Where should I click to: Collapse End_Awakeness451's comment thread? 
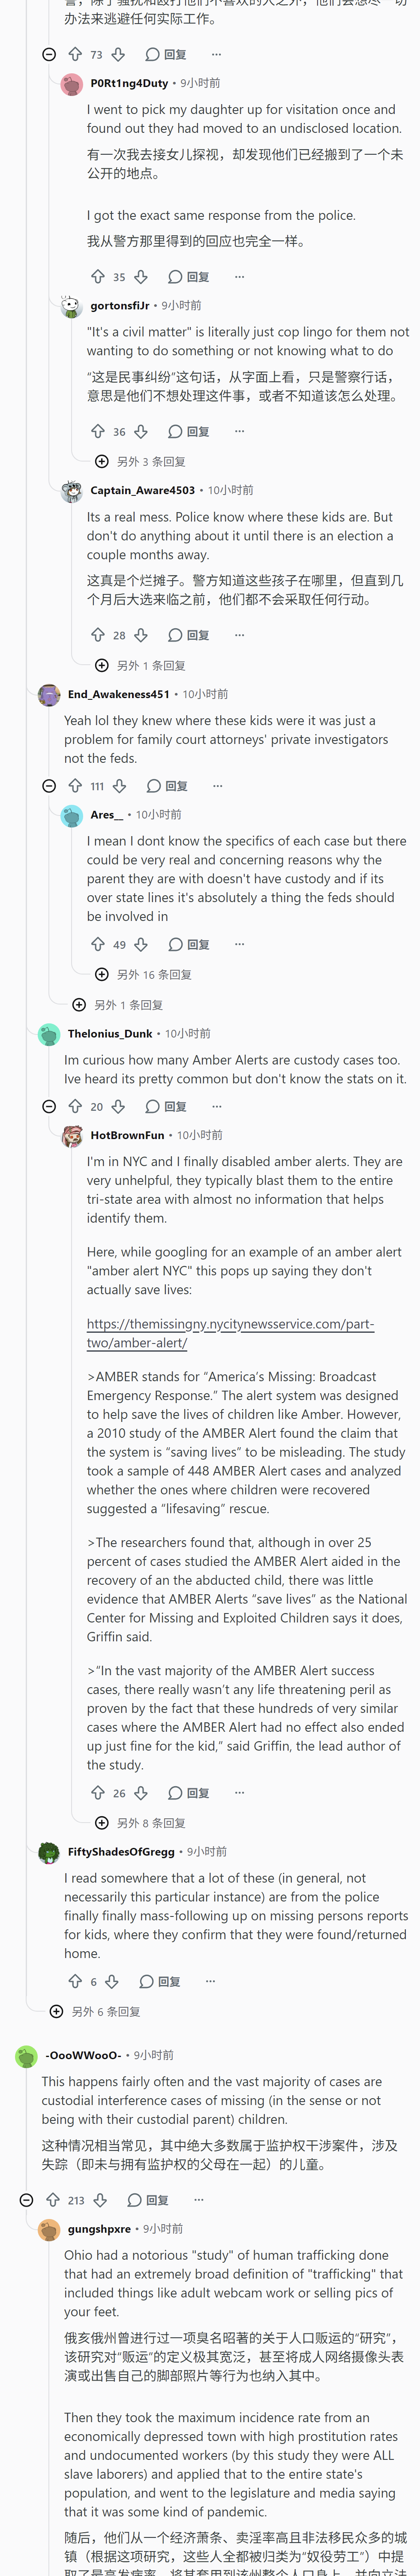pos(49,786)
